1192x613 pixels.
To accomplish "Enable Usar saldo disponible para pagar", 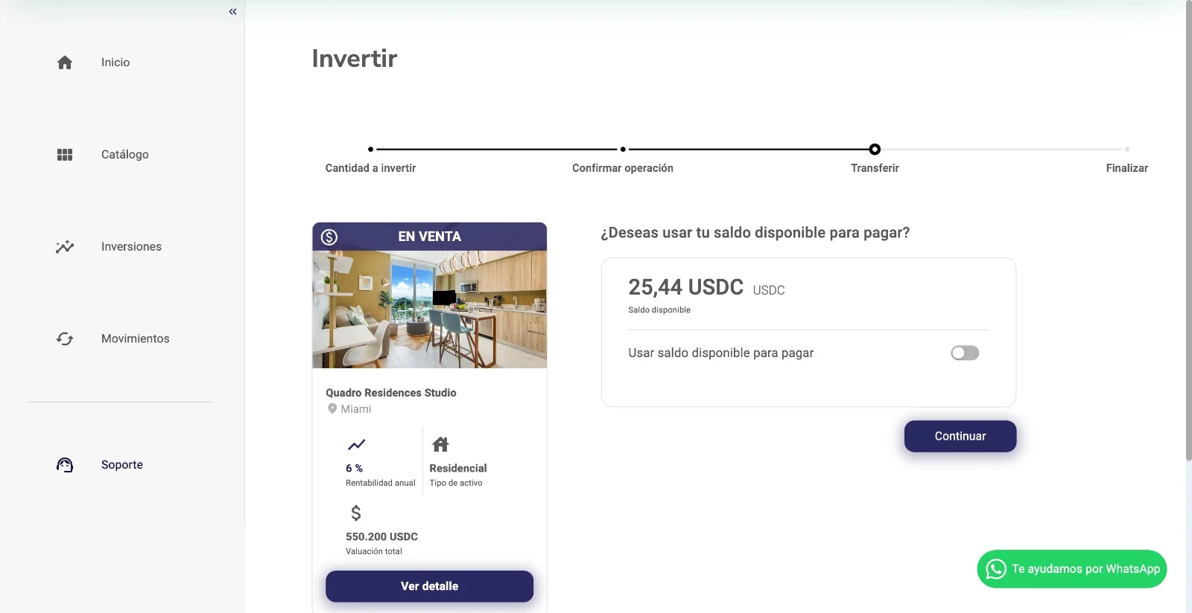I will 965,353.
